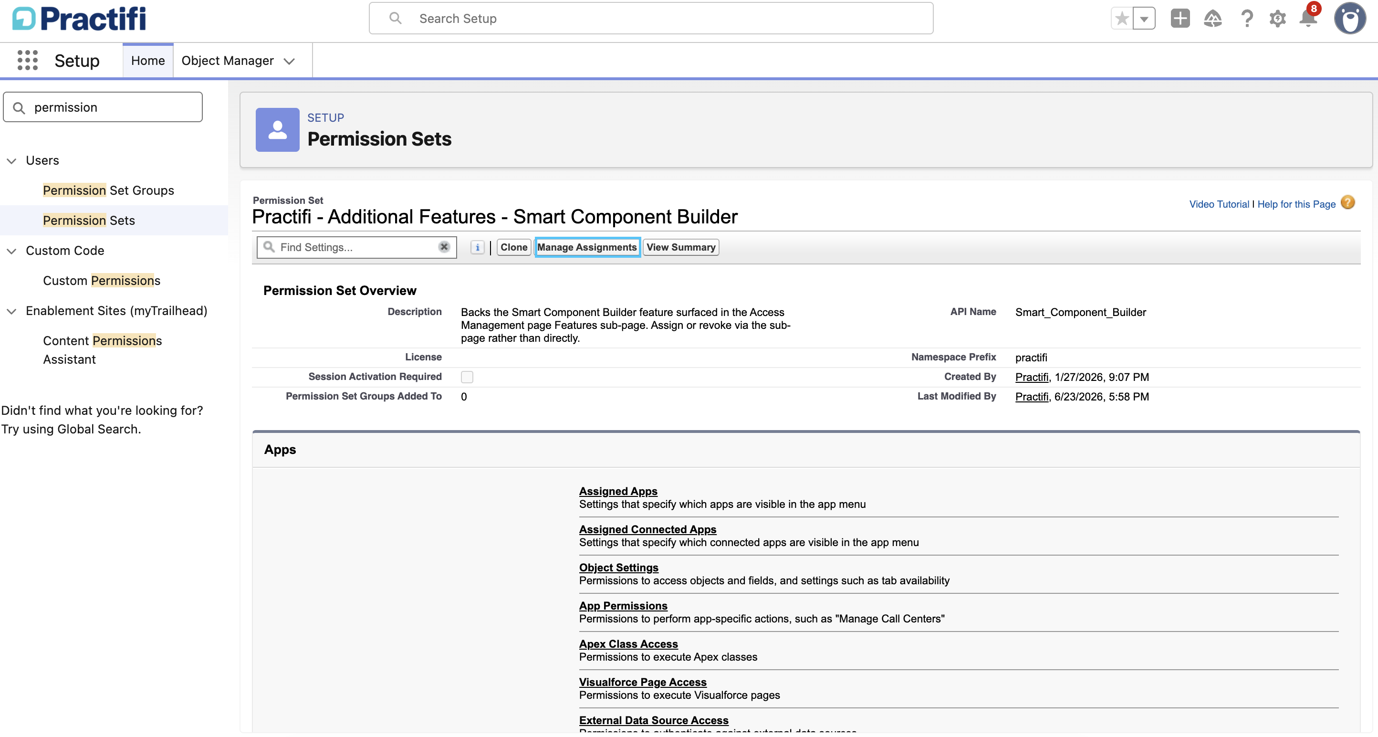
Task: Open the App Launcher dots grid
Action: tap(28, 61)
